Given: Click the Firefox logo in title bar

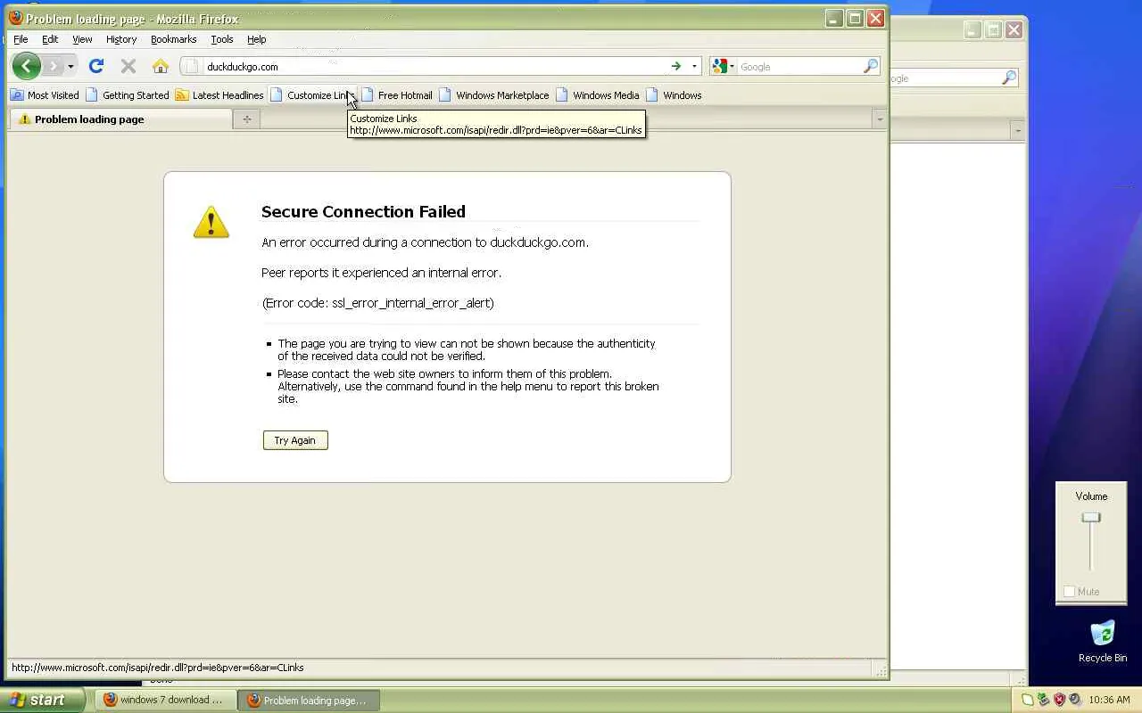Looking at the screenshot, I should pyautogui.click(x=16, y=18).
